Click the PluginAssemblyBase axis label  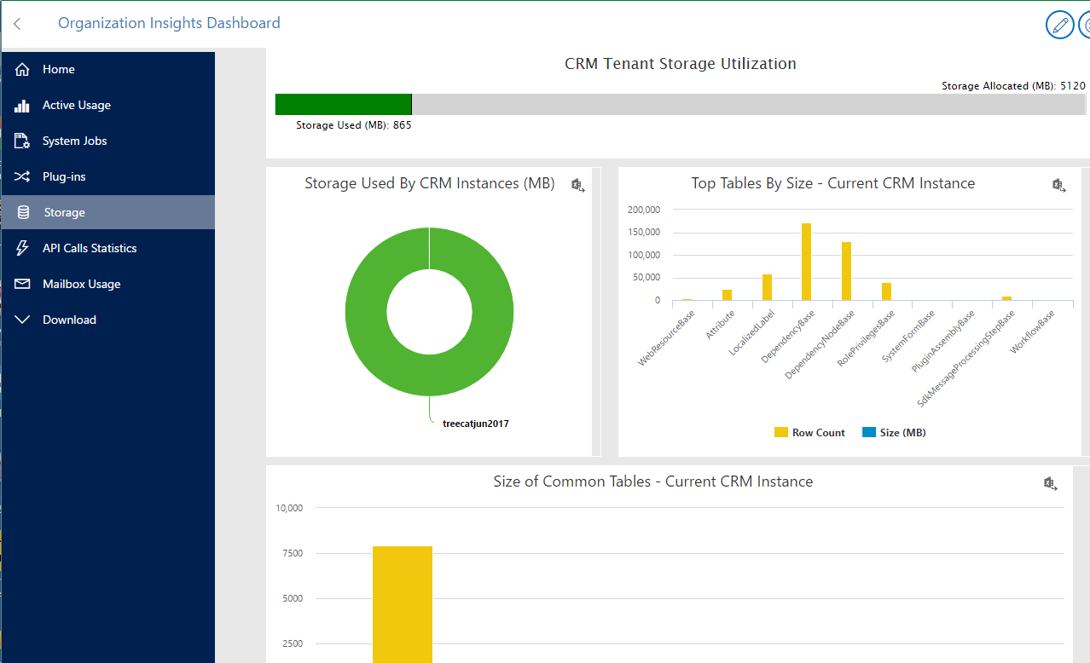click(x=942, y=341)
